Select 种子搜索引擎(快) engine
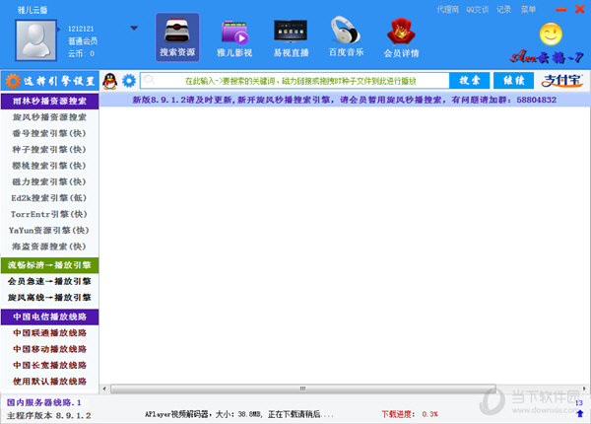Screen dimensions: 591x424 point(50,150)
